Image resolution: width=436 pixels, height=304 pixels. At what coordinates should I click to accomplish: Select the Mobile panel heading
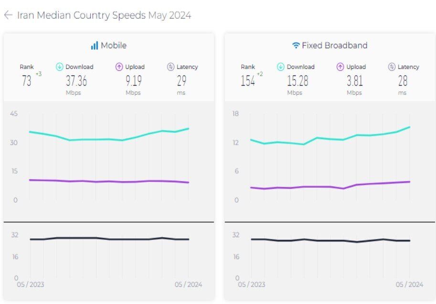tap(113, 46)
